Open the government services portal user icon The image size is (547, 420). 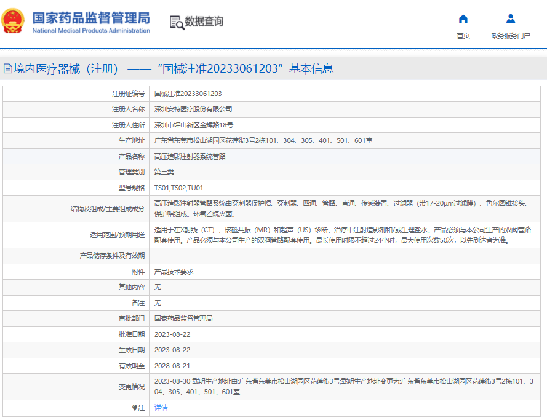(511, 18)
